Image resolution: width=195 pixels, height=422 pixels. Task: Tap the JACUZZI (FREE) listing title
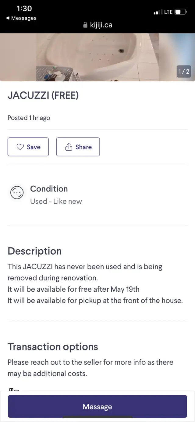pos(43,96)
